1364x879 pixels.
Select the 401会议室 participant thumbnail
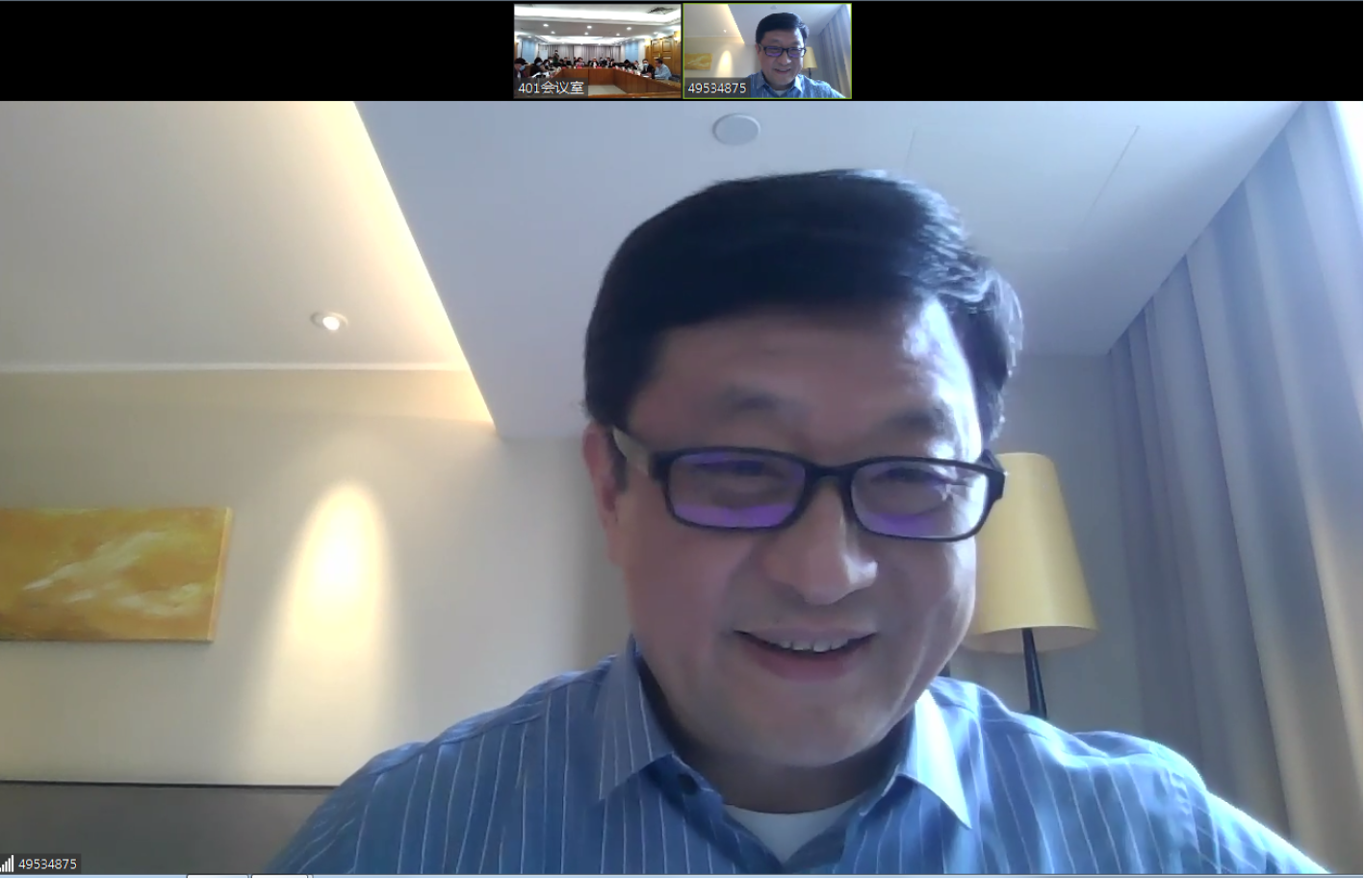pyautogui.click(x=597, y=43)
